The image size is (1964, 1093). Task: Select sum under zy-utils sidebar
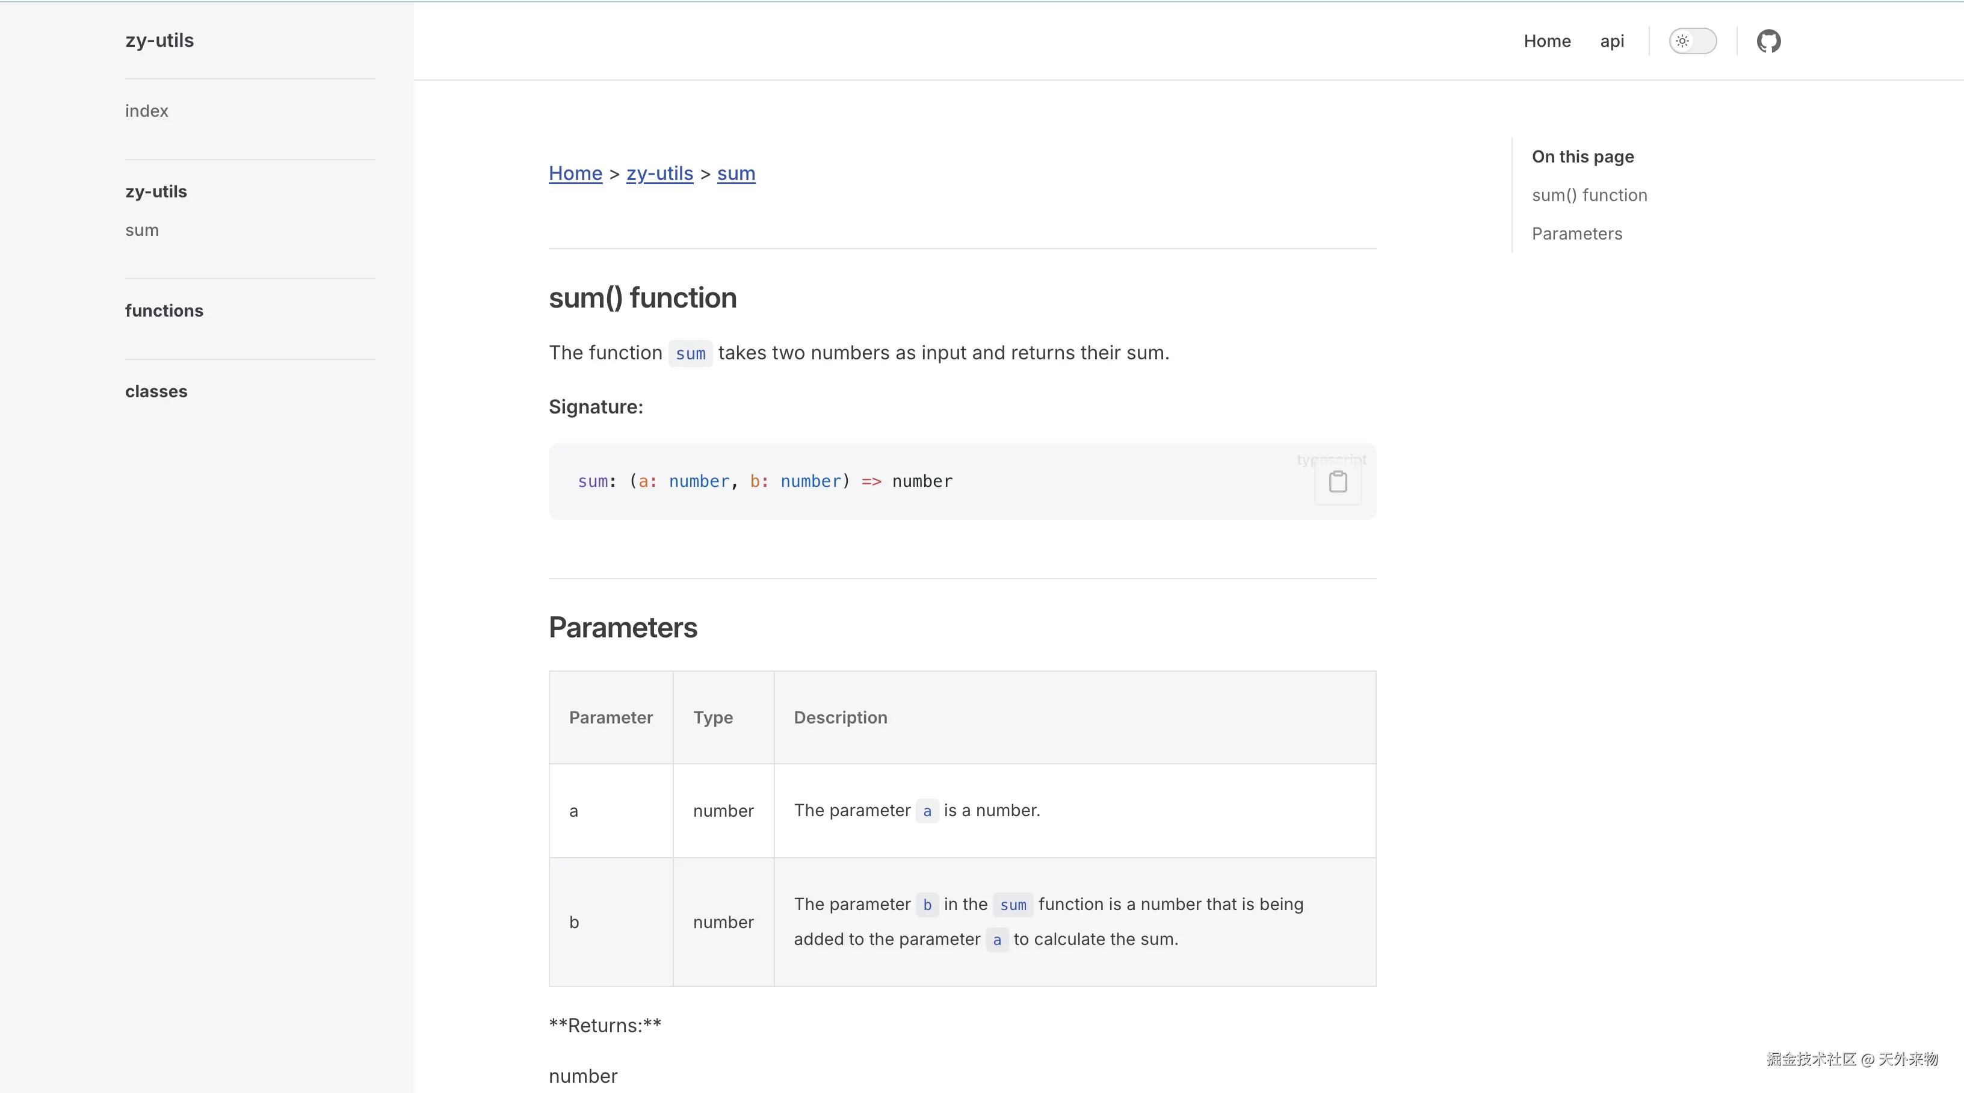tap(142, 231)
